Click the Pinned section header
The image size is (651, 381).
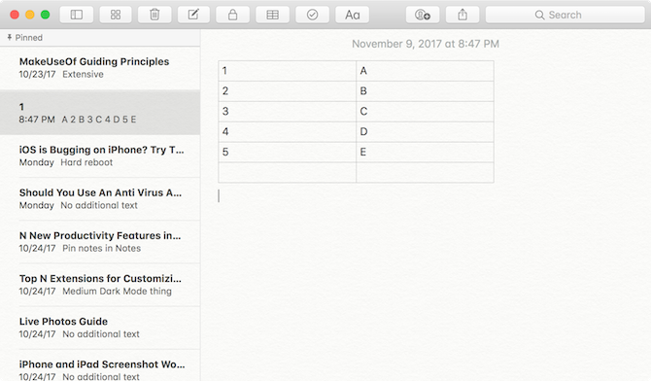tap(100, 37)
